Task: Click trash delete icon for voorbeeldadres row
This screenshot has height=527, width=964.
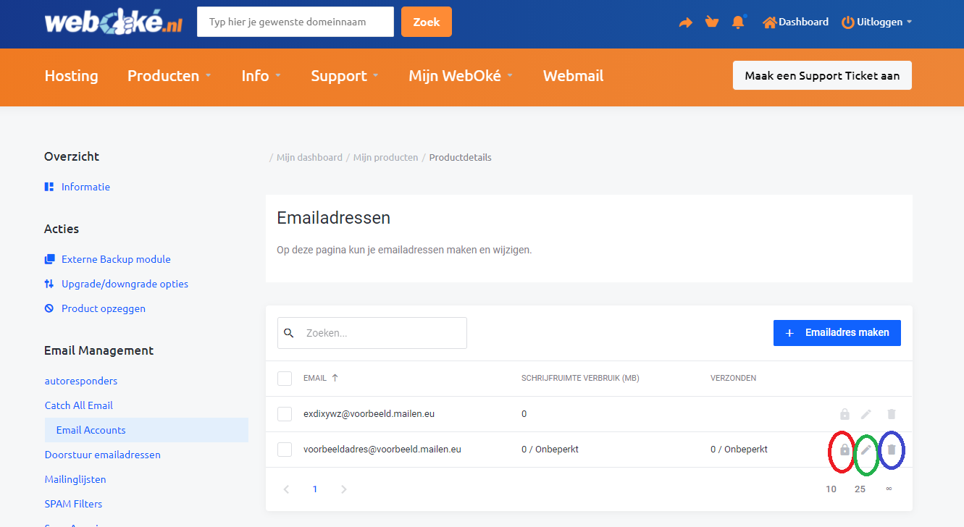Action: coord(892,450)
